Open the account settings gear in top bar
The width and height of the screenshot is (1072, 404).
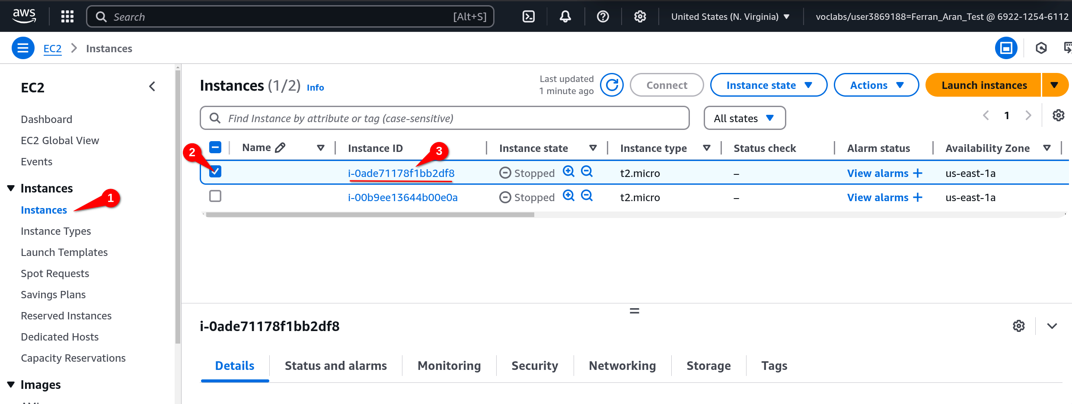click(640, 16)
